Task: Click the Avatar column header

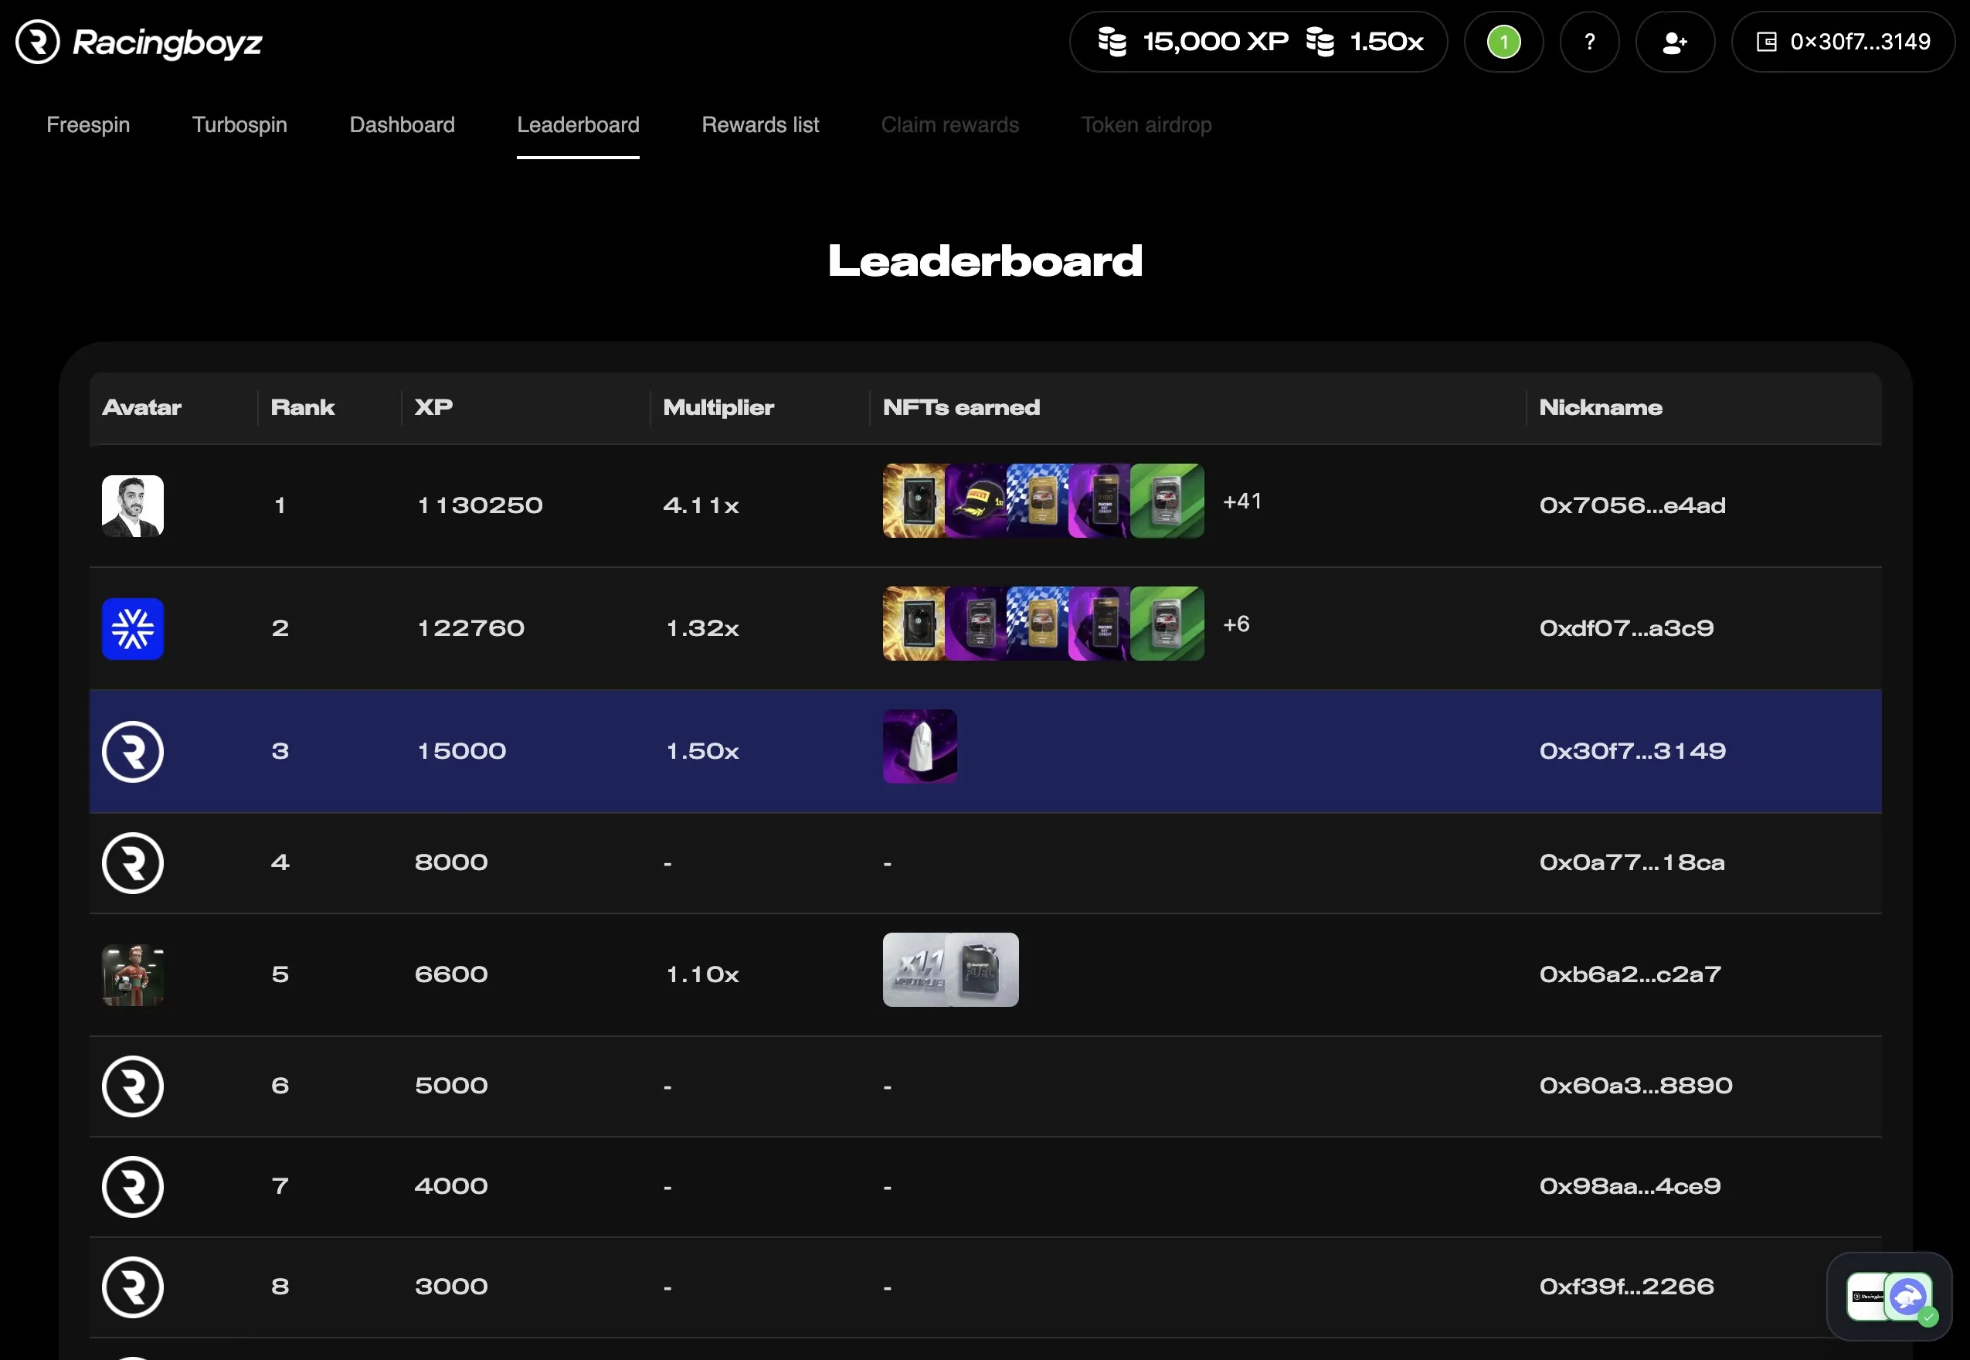Action: 141,407
